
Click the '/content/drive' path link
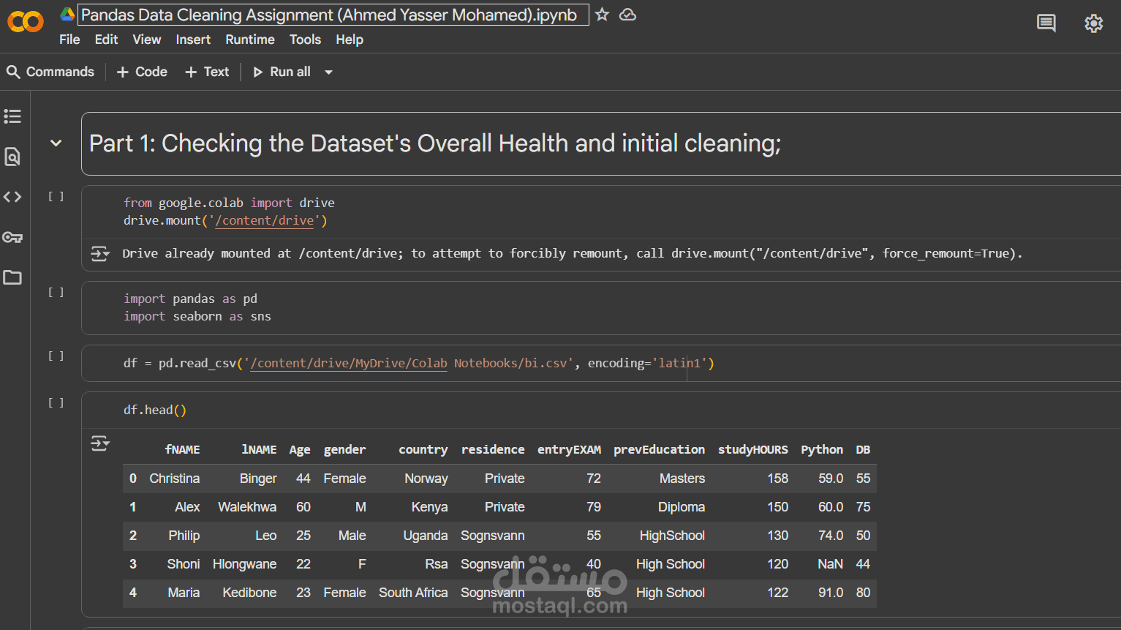(x=265, y=221)
